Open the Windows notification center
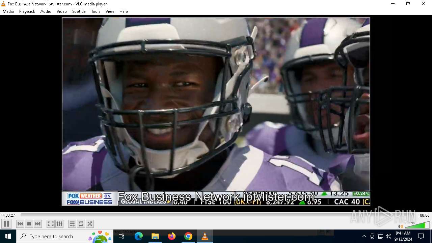Screen dimensions: 432x243 pos(421,236)
